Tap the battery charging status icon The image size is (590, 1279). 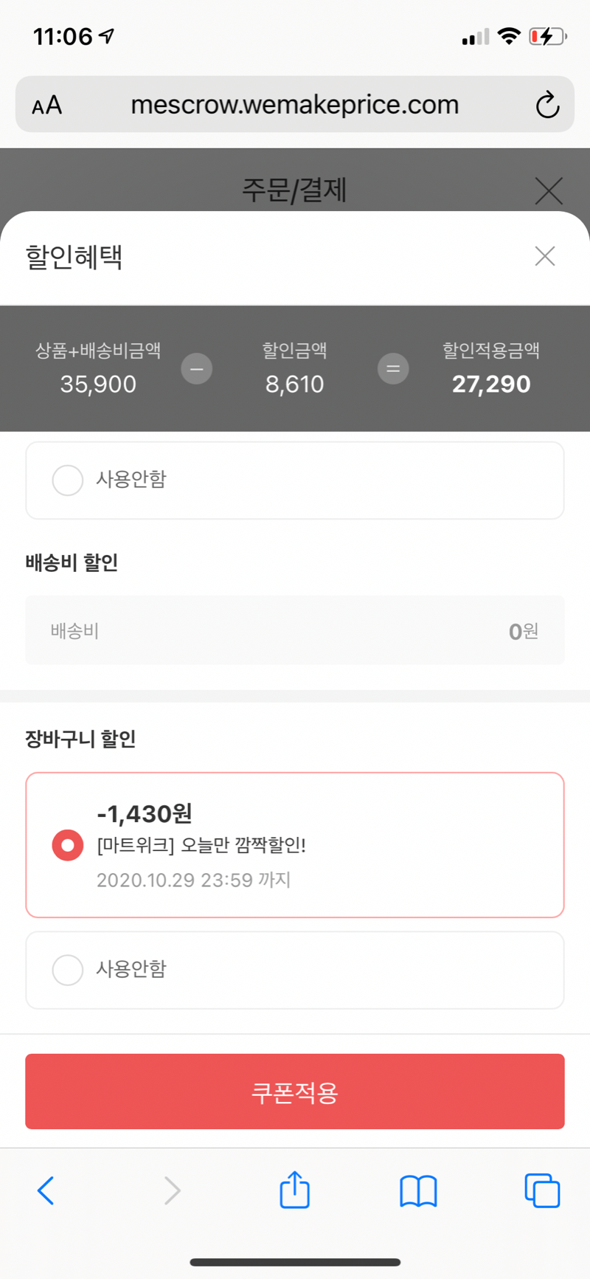click(546, 36)
